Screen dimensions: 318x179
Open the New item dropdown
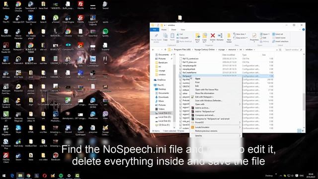(x=239, y=34)
